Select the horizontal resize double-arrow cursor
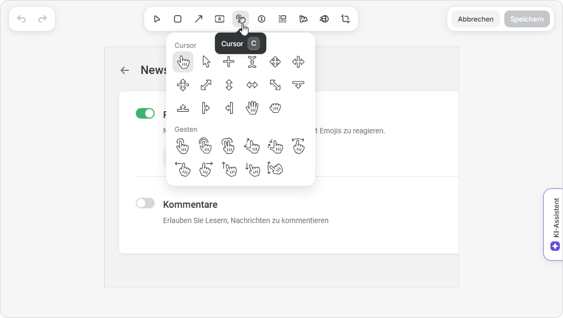Viewport: 563px width, 318px height. [x=252, y=85]
